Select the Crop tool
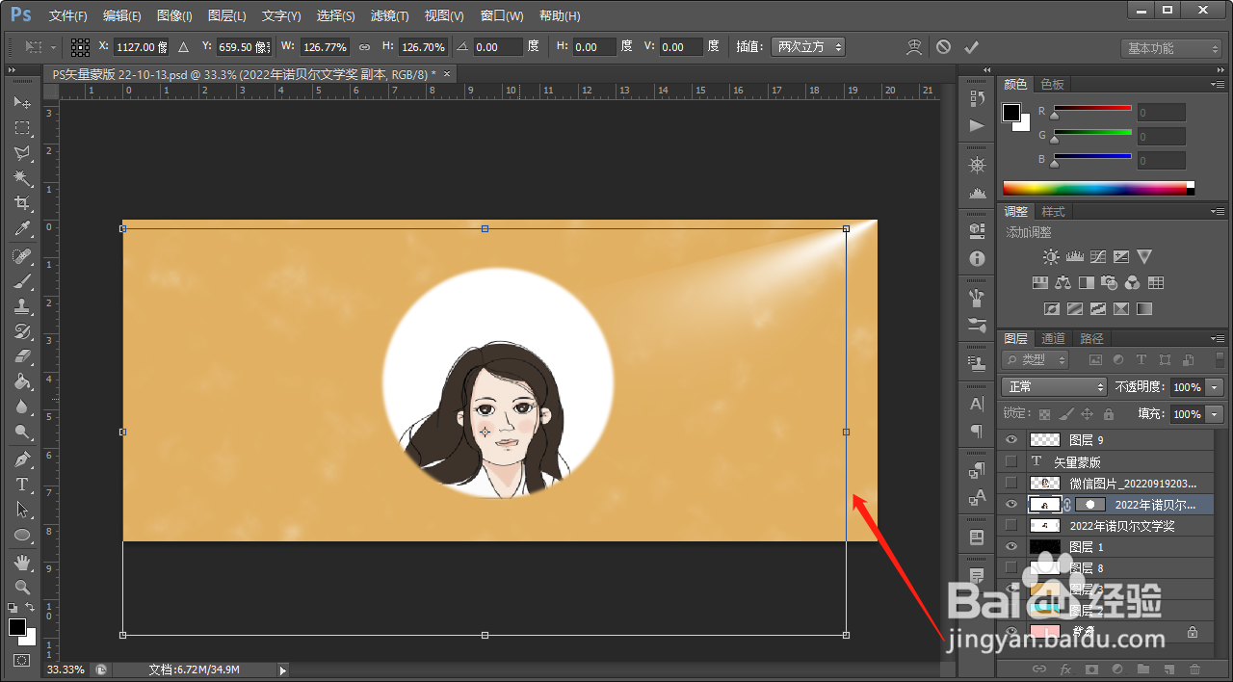Image resolution: width=1233 pixels, height=682 pixels. (x=22, y=203)
